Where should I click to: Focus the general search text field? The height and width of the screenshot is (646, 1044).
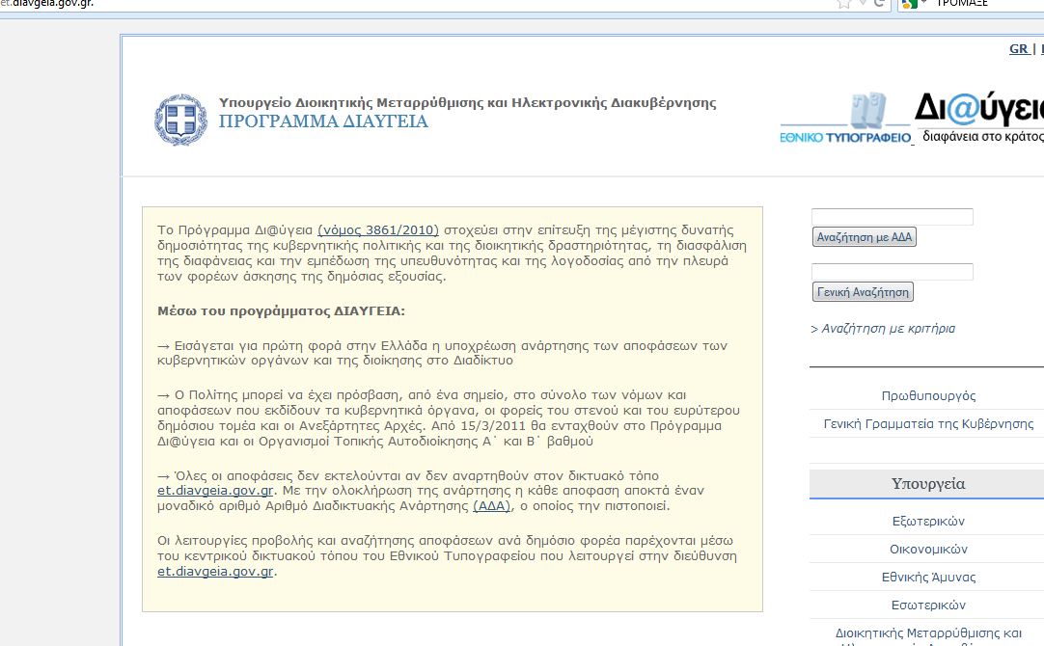892,272
